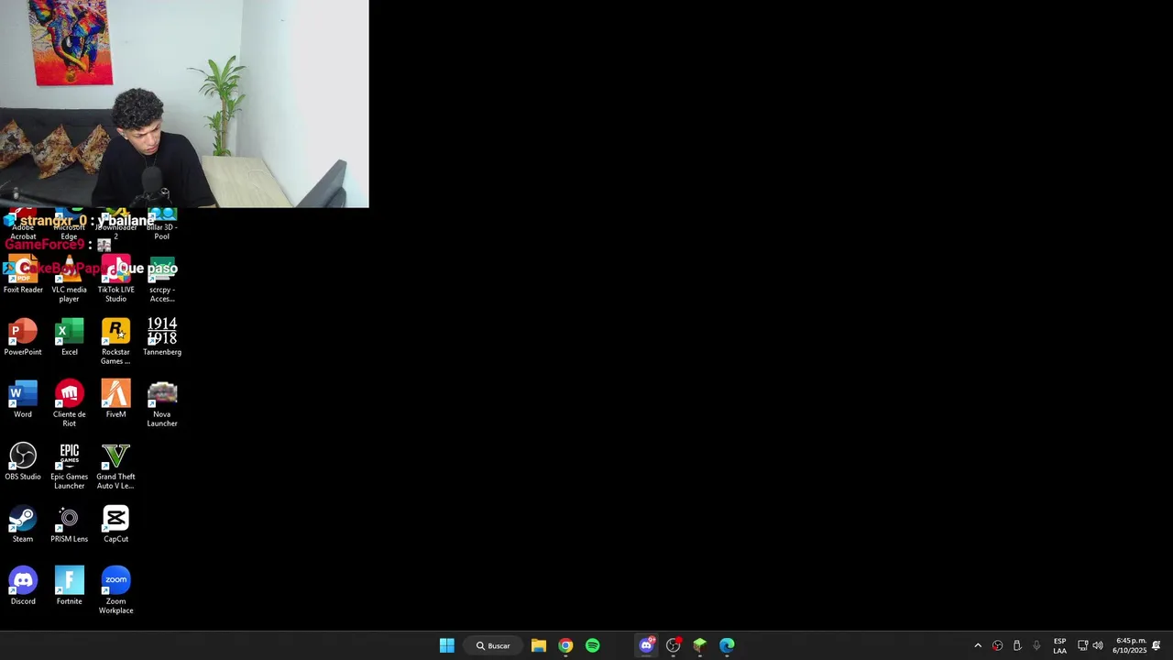This screenshot has width=1173, height=660.
Task: Select the Nova Launcher desktop icon
Action: 162,404
